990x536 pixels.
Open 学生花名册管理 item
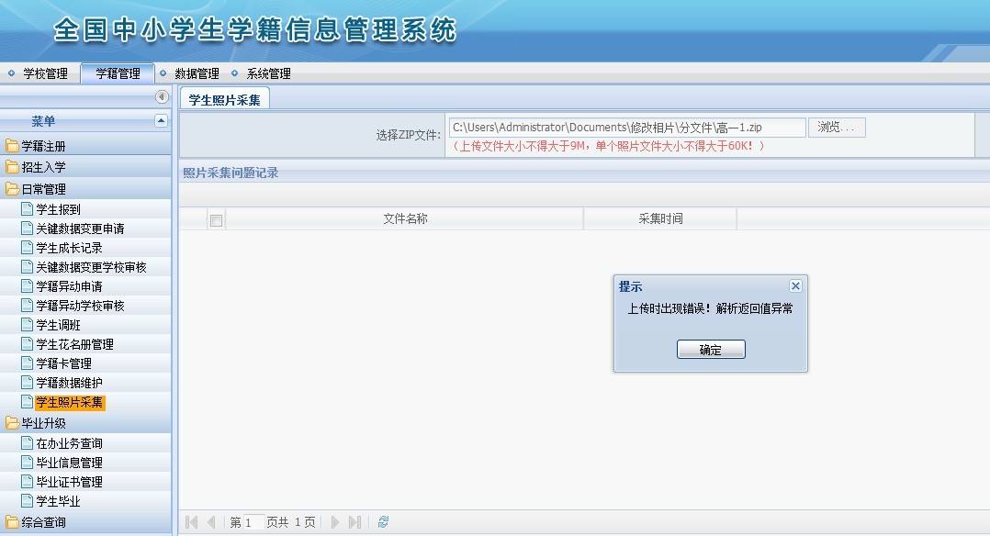pyautogui.click(x=74, y=345)
